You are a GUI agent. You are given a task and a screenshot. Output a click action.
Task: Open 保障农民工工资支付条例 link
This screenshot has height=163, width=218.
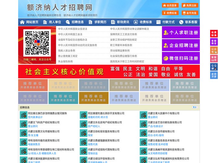124,34
